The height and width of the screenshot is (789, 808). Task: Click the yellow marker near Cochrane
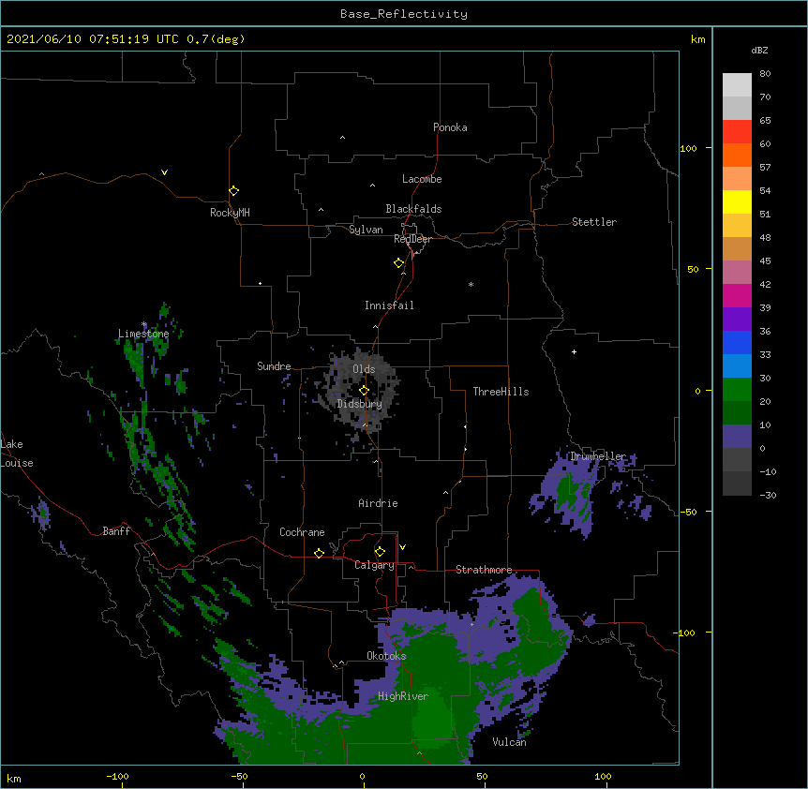point(319,553)
